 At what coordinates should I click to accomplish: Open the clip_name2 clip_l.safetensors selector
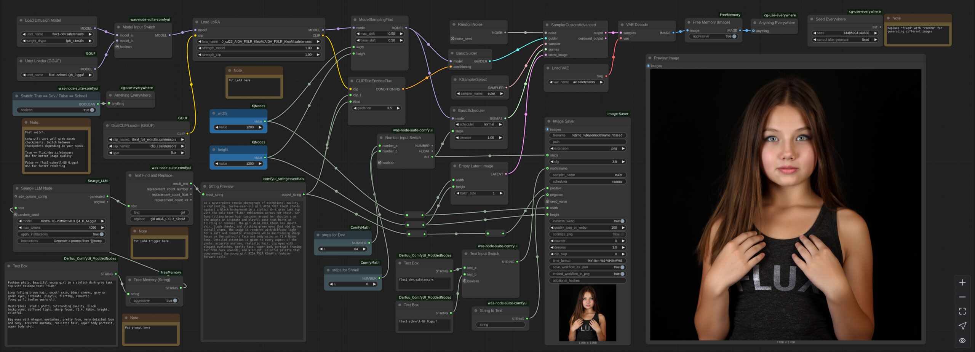coord(146,146)
